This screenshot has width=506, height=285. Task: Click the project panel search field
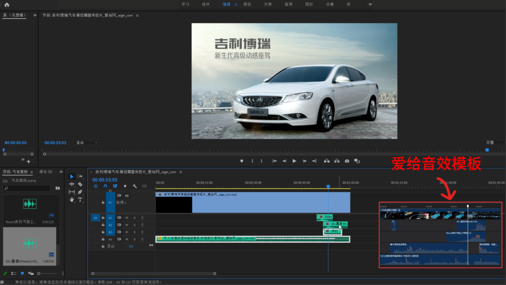tap(27, 188)
